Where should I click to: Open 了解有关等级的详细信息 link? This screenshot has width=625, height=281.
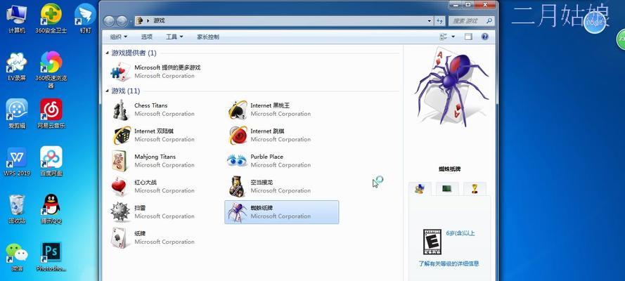[x=449, y=263]
